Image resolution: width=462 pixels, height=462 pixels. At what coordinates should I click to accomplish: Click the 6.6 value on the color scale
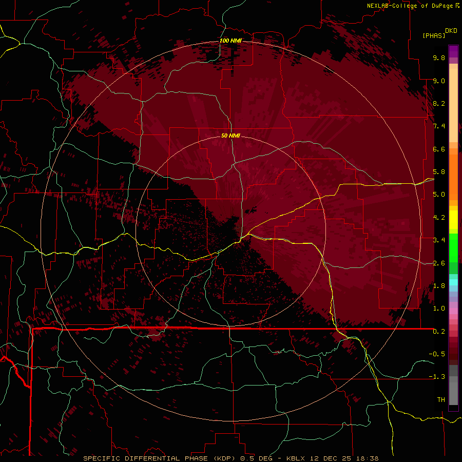coord(439,149)
